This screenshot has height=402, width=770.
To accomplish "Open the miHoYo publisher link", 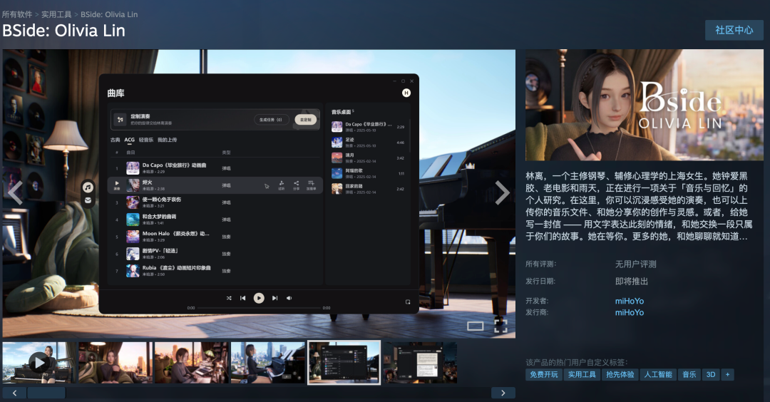I will click(x=629, y=312).
